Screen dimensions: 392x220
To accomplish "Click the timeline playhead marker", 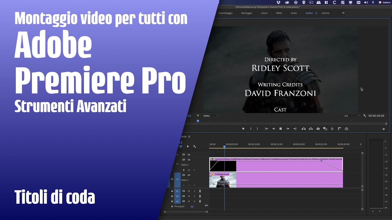I will [x=224, y=147].
